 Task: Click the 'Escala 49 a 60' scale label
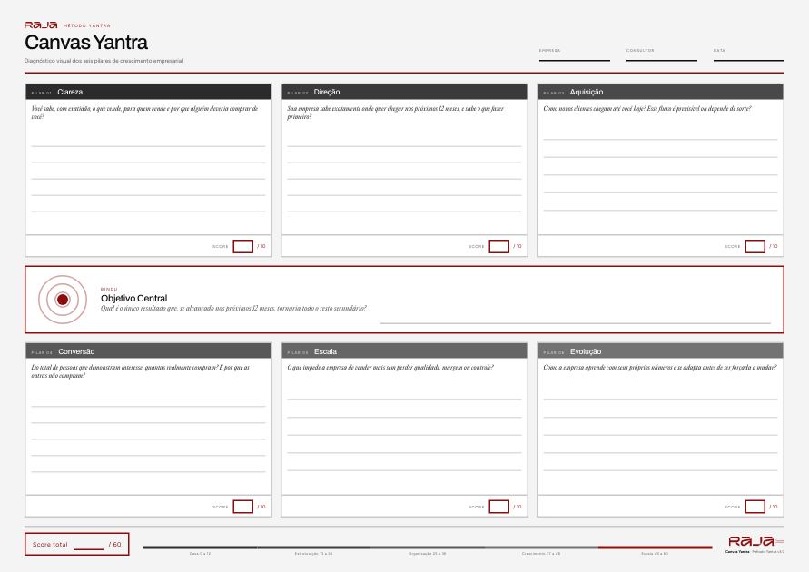[x=655, y=554]
